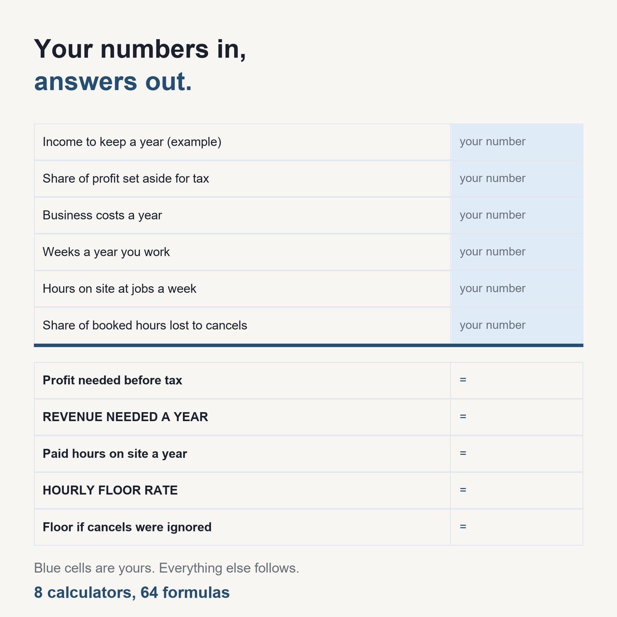The height and width of the screenshot is (617, 617).
Task: Click the '8 calculators, 64 formulas' text
Action: click(132, 592)
